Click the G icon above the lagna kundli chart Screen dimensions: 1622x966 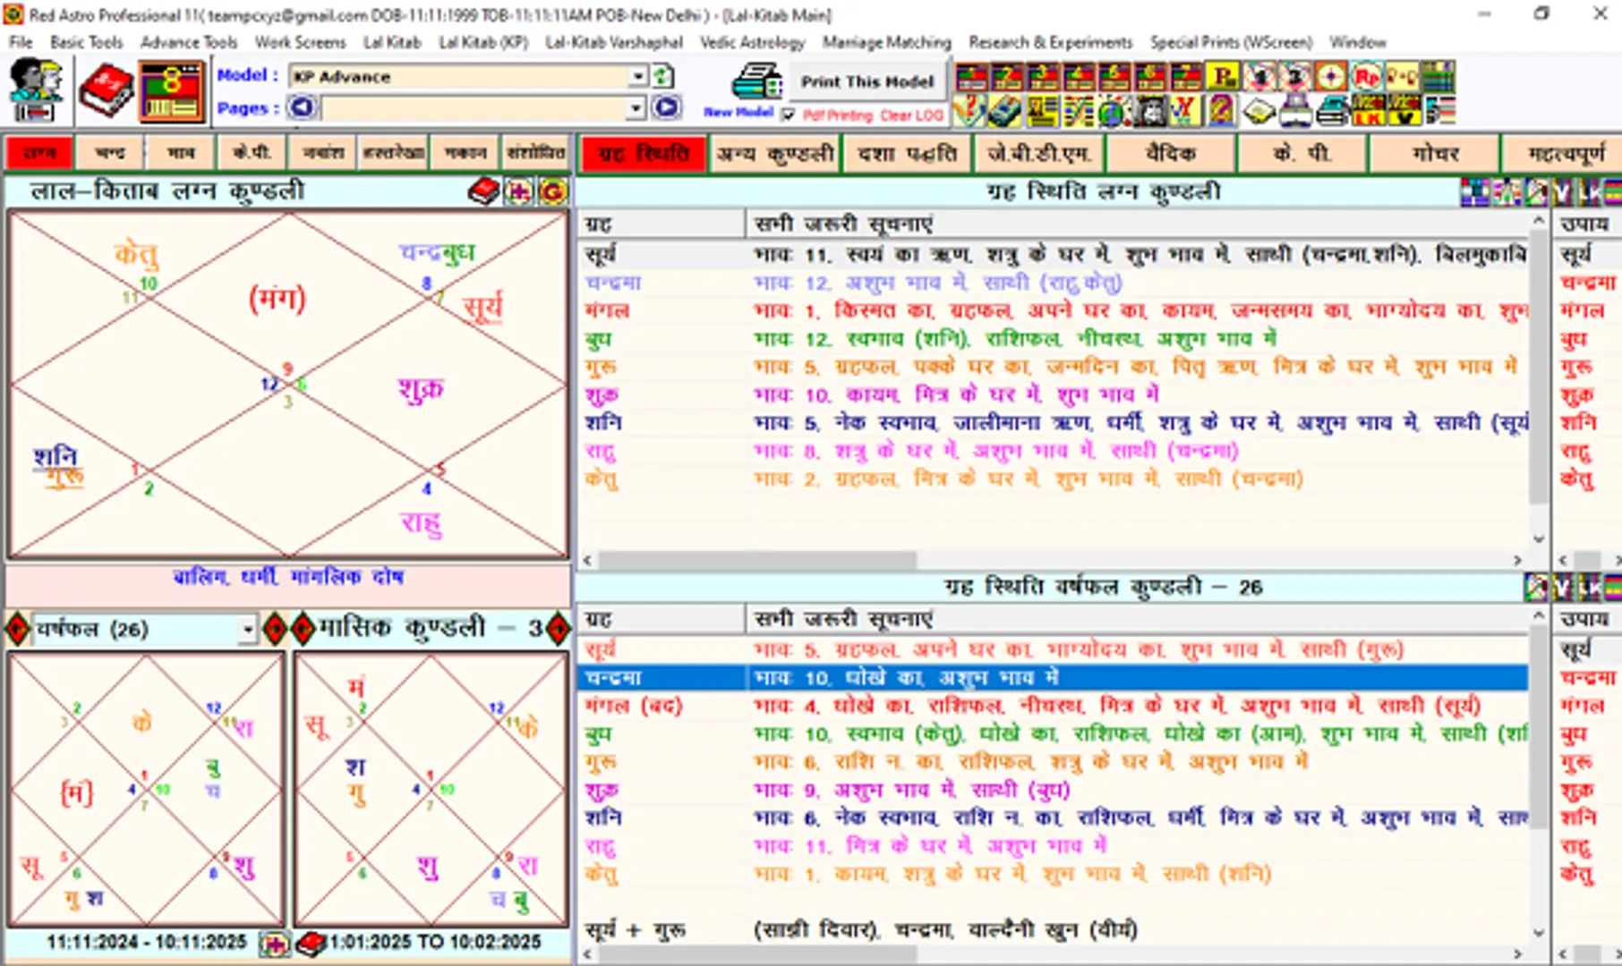point(550,191)
